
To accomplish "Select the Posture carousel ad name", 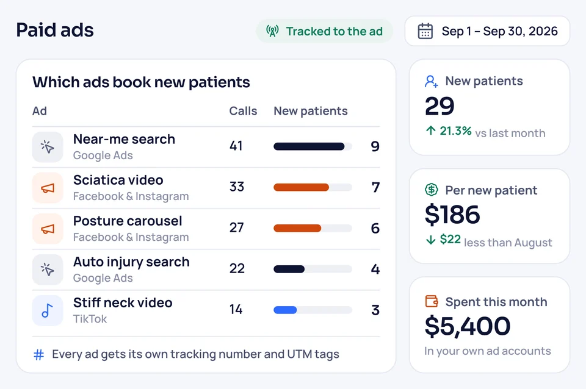I will (x=128, y=221).
